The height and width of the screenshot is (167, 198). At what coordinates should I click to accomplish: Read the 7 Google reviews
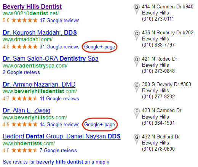tap(58, 151)
